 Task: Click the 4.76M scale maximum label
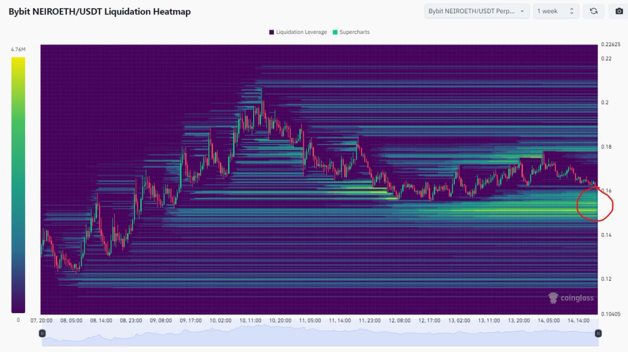18,50
